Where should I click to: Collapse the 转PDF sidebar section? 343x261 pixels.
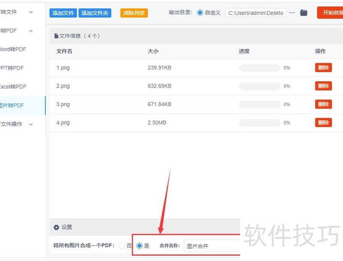pyautogui.click(x=31, y=31)
